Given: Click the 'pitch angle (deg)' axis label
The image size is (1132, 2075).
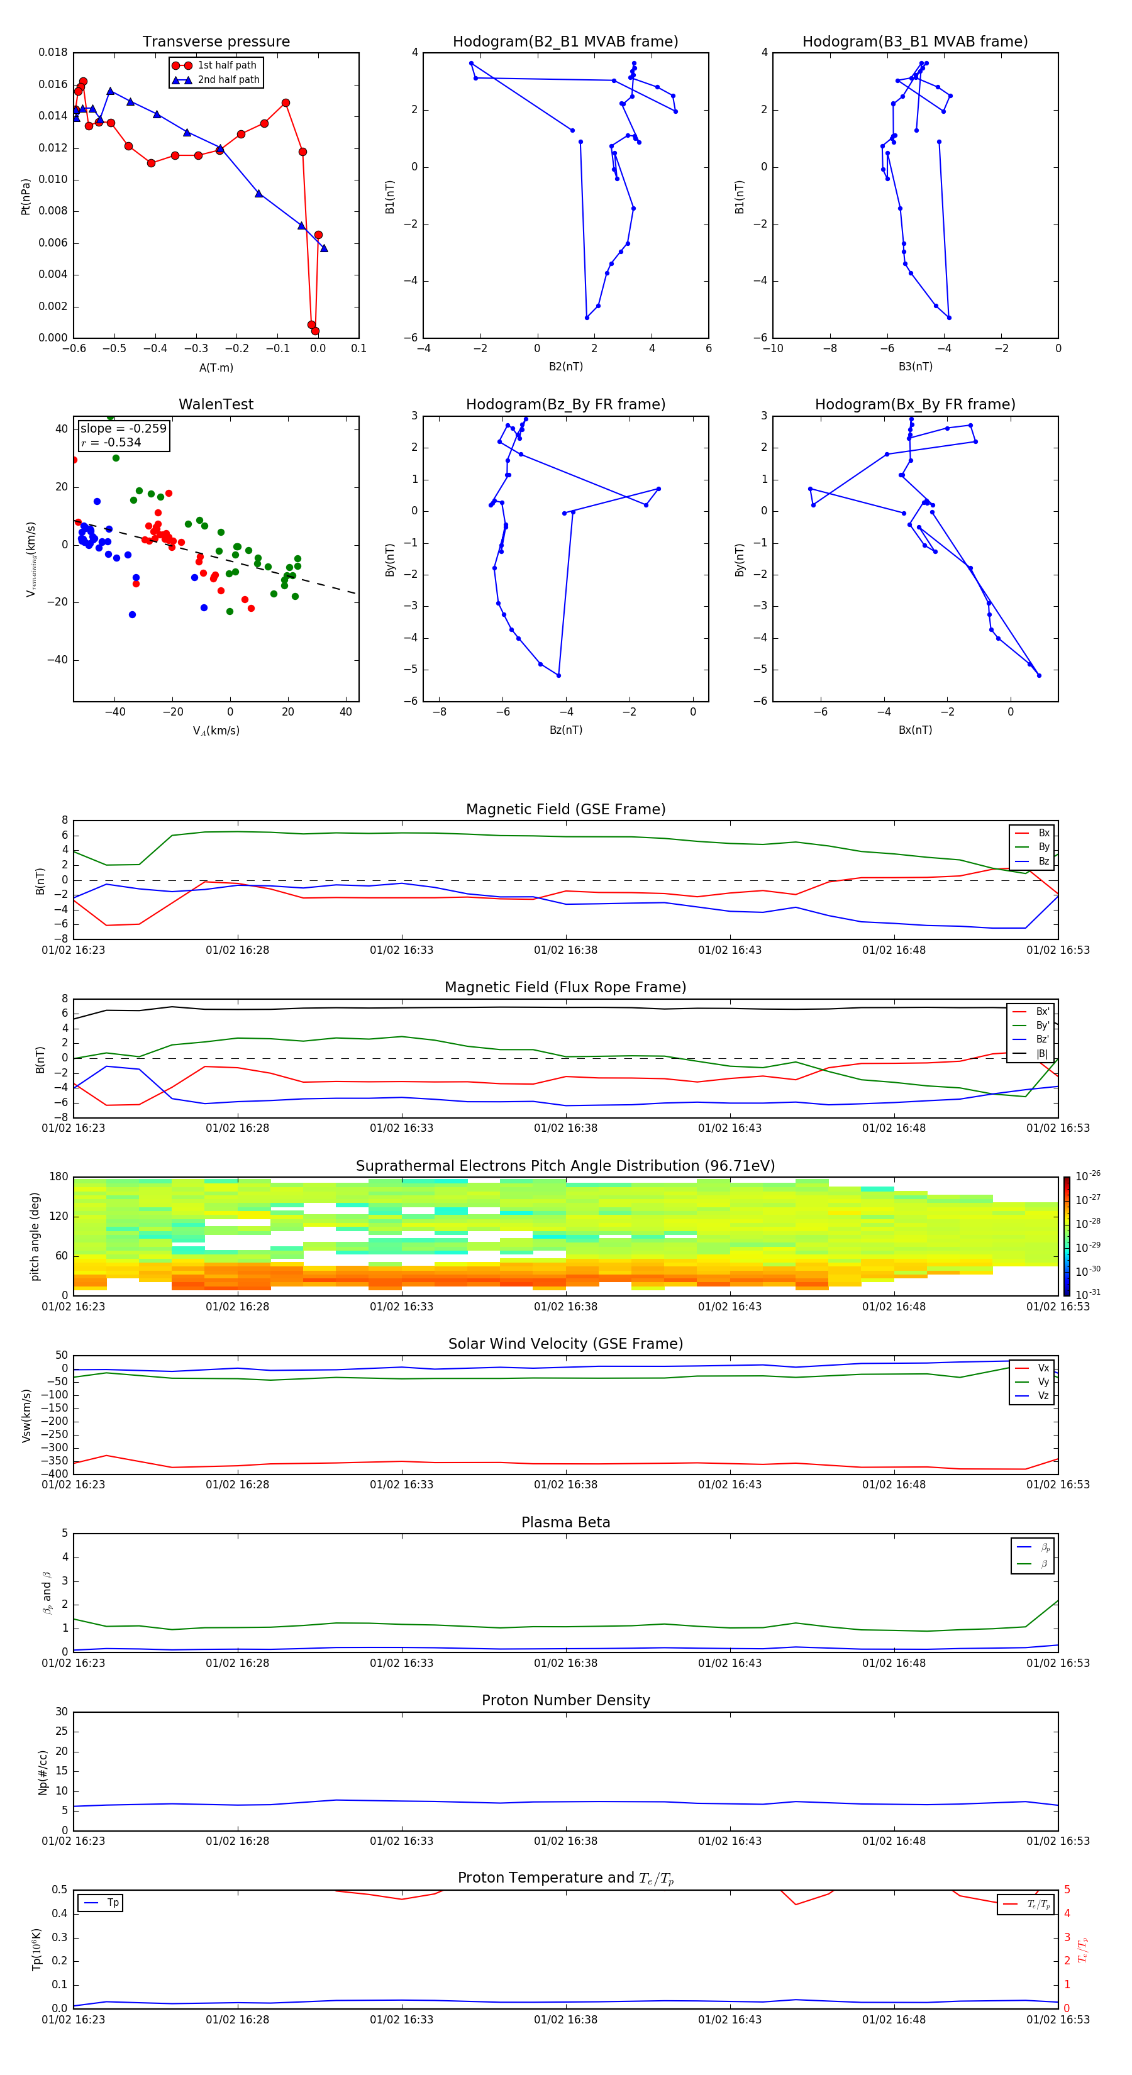Looking at the screenshot, I should (35, 1236).
